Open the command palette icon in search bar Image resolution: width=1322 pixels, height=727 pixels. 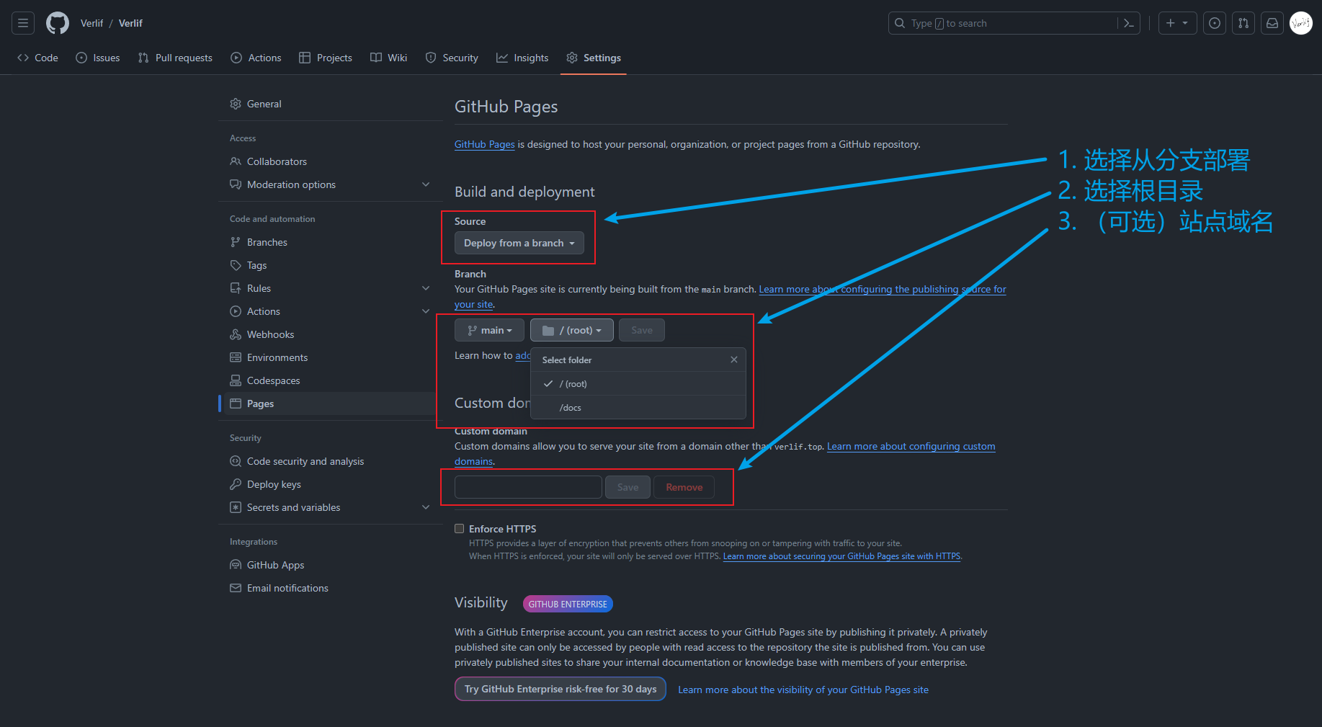click(1128, 23)
